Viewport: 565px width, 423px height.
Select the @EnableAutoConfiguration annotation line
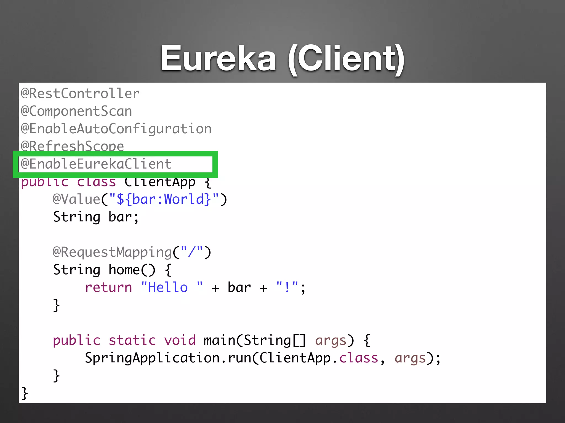116,129
